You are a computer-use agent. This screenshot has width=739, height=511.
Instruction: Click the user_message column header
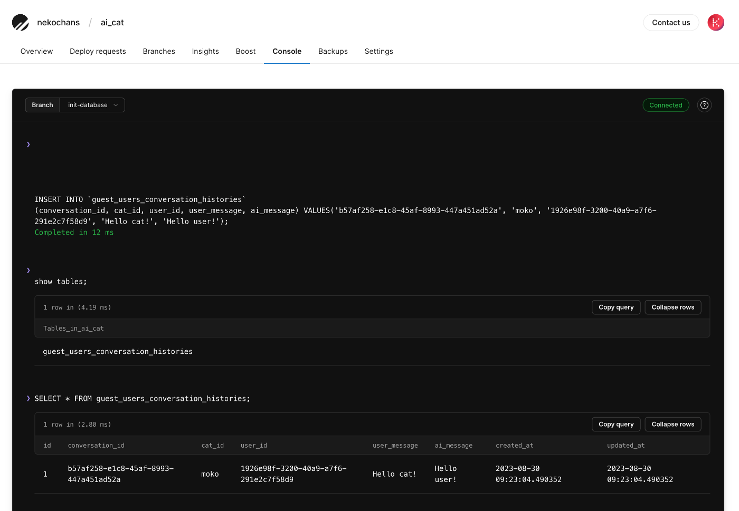click(x=395, y=446)
